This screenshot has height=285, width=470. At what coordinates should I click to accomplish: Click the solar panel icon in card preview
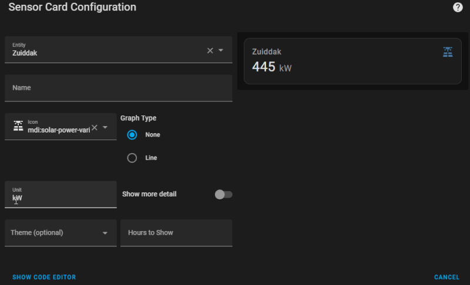[448, 52]
